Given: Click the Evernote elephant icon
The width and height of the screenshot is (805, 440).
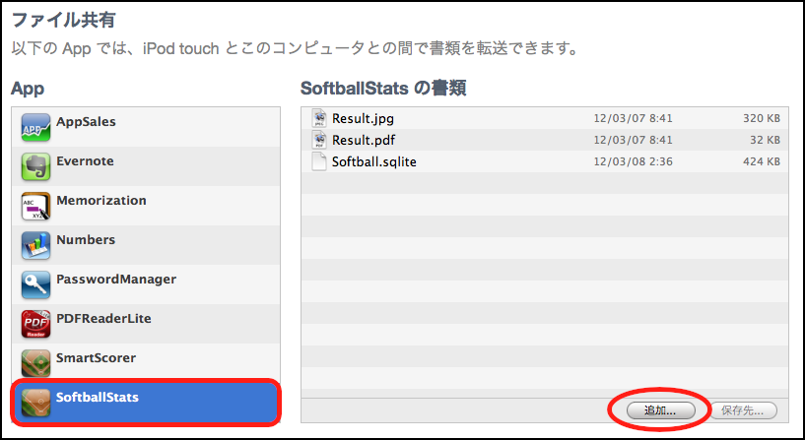Looking at the screenshot, I should 35,166.
